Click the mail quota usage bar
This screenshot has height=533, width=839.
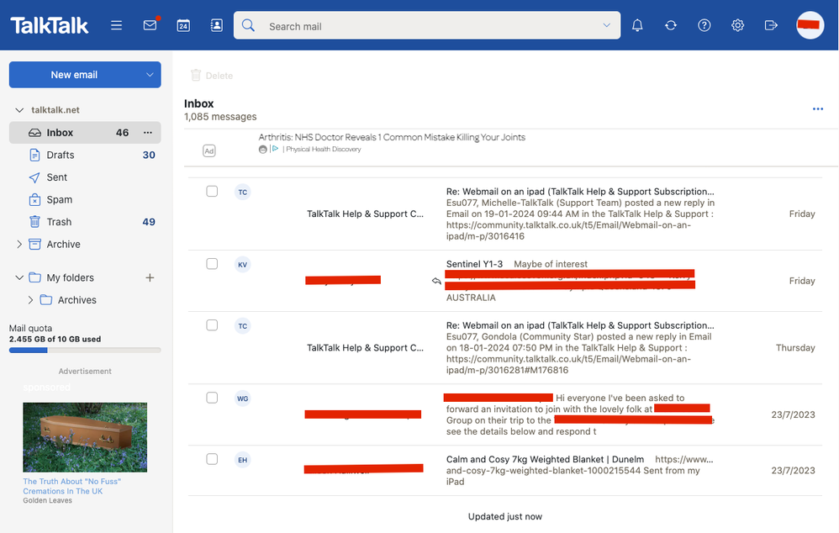85,351
